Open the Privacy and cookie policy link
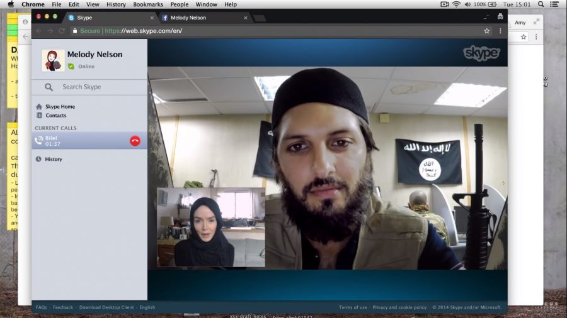The image size is (567, 318). pyautogui.click(x=399, y=307)
